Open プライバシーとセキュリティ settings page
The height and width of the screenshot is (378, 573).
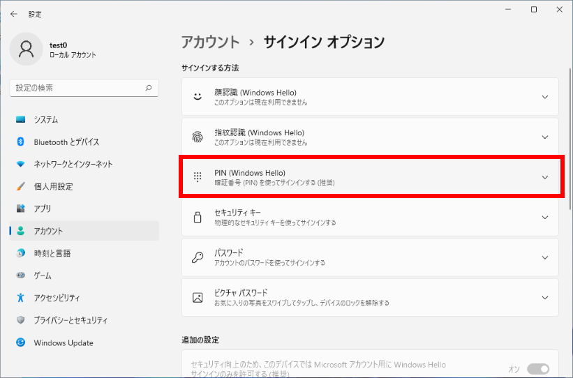tap(70, 320)
